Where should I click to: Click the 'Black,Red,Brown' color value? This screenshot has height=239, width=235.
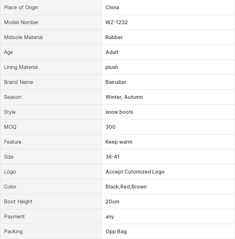(x=126, y=187)
